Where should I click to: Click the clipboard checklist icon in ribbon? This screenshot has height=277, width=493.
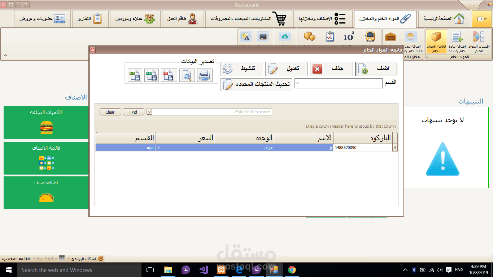(330, 37)
